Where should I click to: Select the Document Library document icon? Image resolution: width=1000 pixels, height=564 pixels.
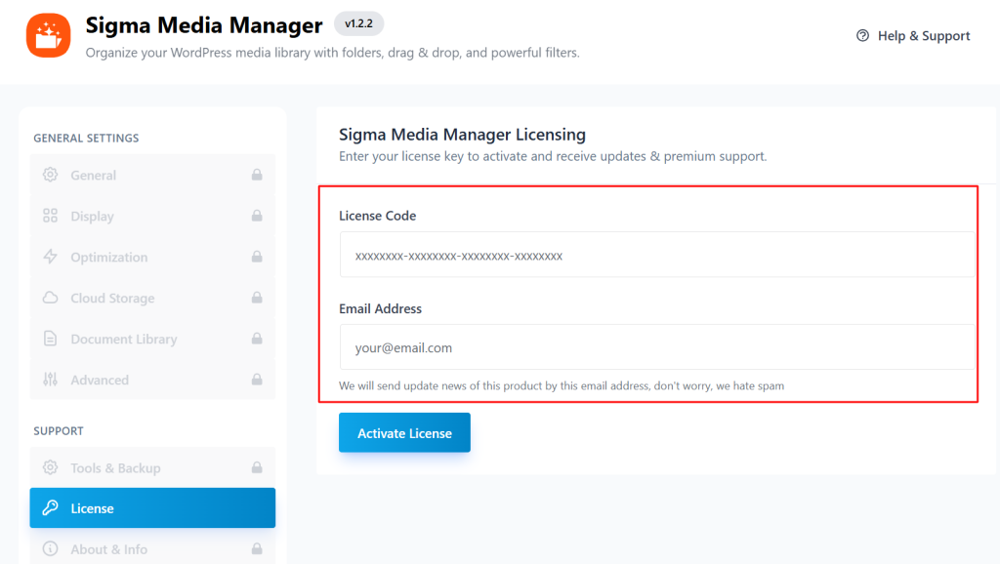(x=52, y=339)
